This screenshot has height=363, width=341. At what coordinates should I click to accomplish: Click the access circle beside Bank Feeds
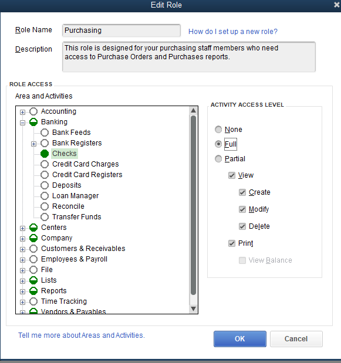click(45, 133)
